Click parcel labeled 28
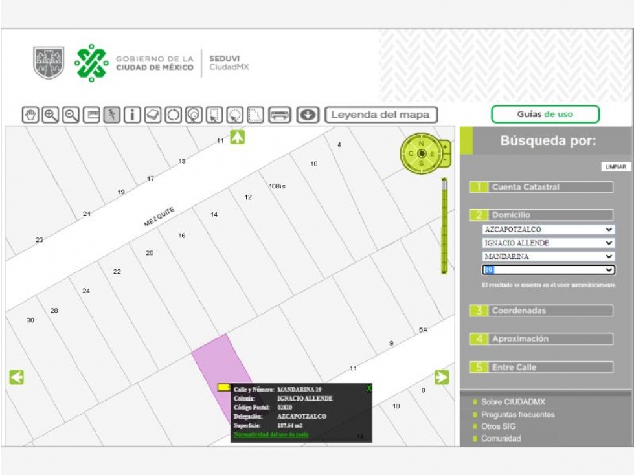The image size is (634, 475). pos(54,311)
